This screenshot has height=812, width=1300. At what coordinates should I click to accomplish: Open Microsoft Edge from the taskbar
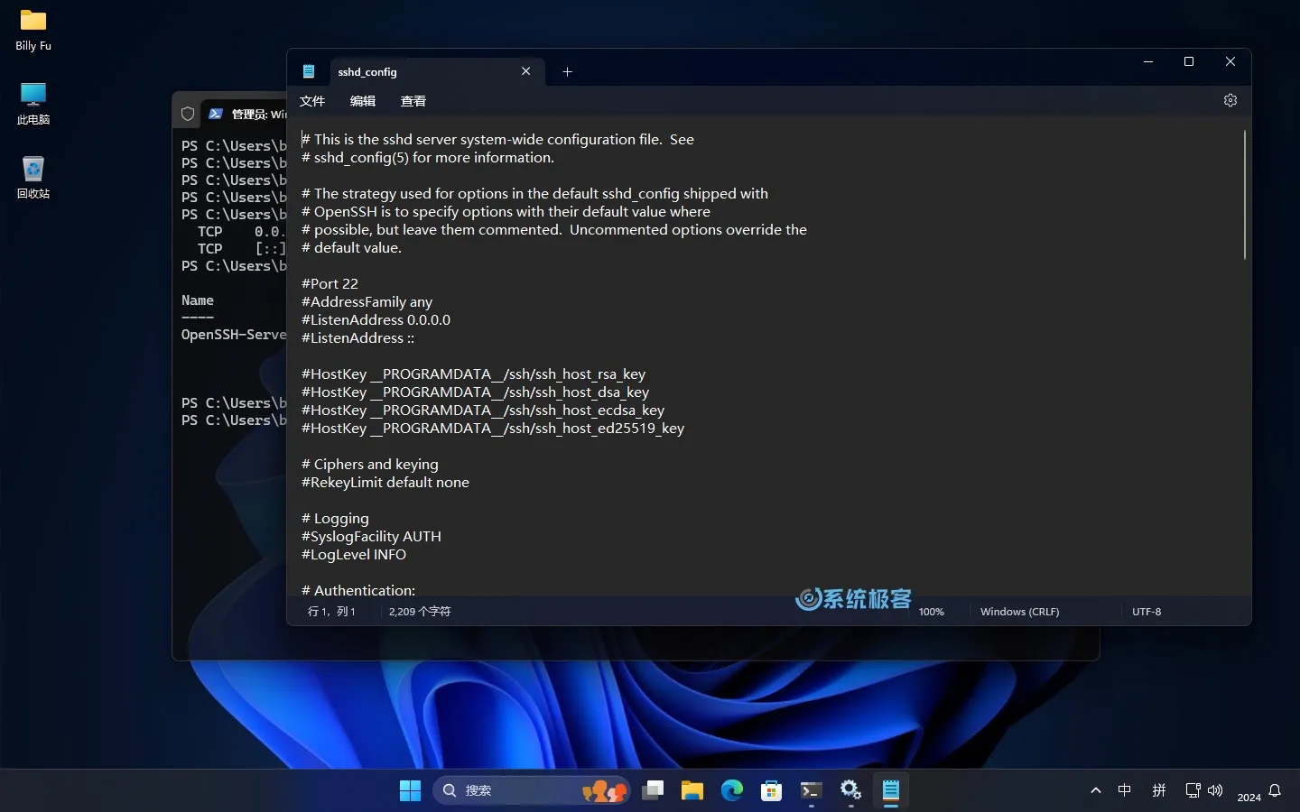731,790
